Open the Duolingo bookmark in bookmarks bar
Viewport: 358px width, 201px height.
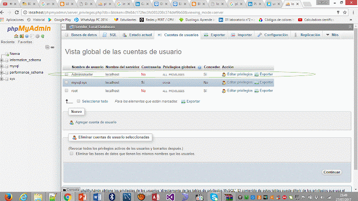click(197, 20)
